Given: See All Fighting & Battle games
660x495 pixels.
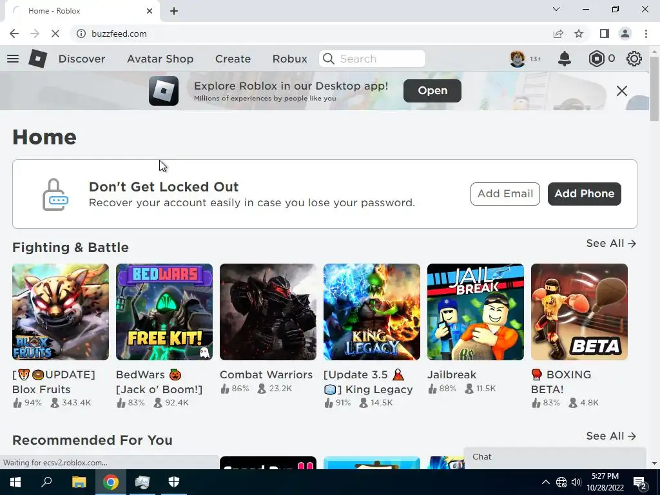Looking at the screenshot, I should [x=611, y=243].
